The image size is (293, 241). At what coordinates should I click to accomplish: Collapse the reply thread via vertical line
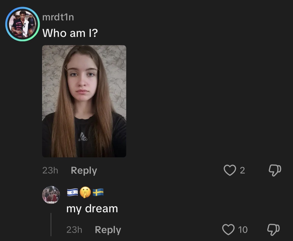click(x=51, y=224)
